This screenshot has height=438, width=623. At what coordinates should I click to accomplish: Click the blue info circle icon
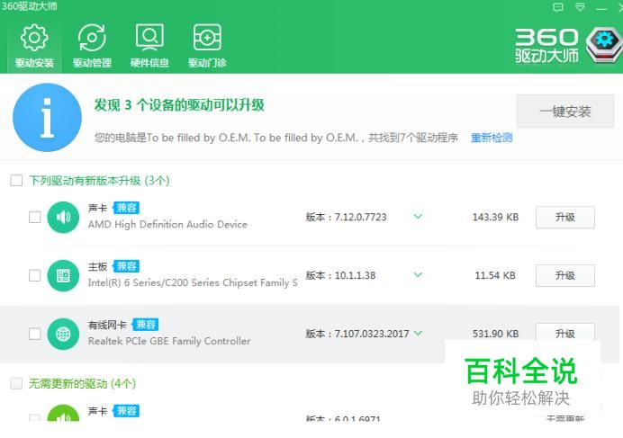pos(48,117)
